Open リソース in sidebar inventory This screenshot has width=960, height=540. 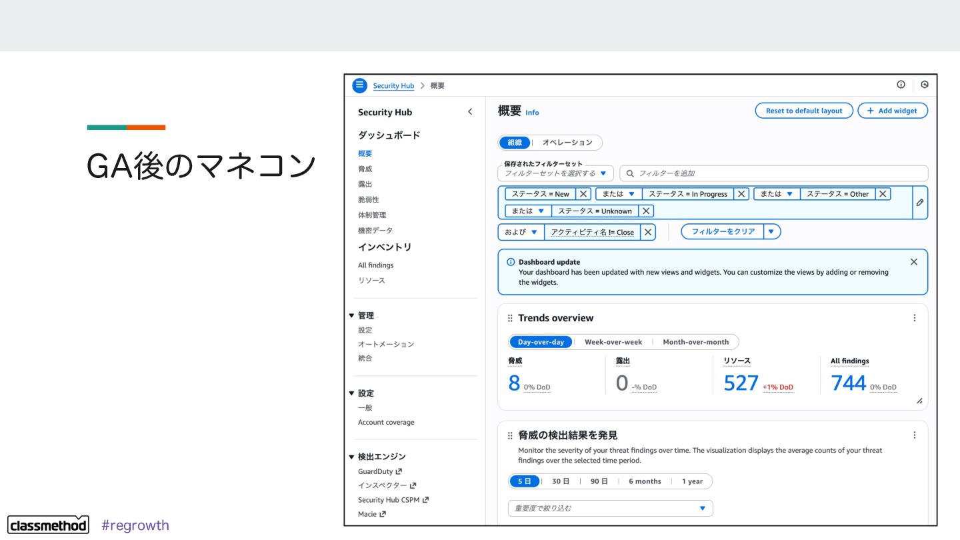click(x=371, y=281)
